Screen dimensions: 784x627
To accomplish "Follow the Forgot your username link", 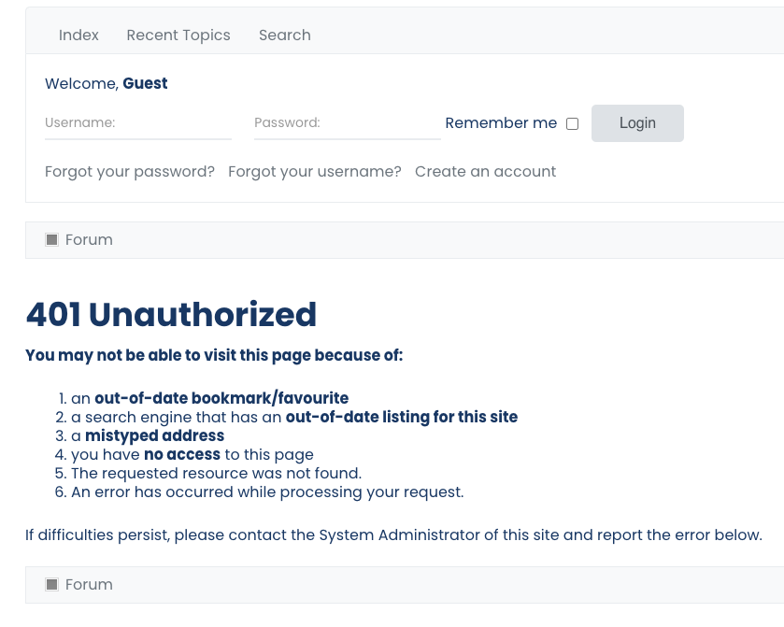I will click(315, 172).
